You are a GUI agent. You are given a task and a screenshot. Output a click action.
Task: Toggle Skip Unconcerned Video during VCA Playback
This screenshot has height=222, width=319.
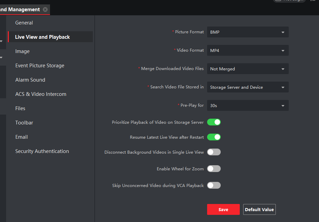pyautogui.click(x=214, y=185)
